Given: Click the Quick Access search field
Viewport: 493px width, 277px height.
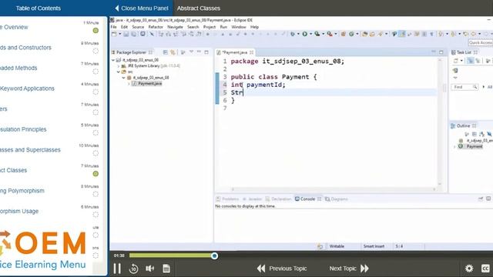Looking at the screenshot, I should coord(481,42).
